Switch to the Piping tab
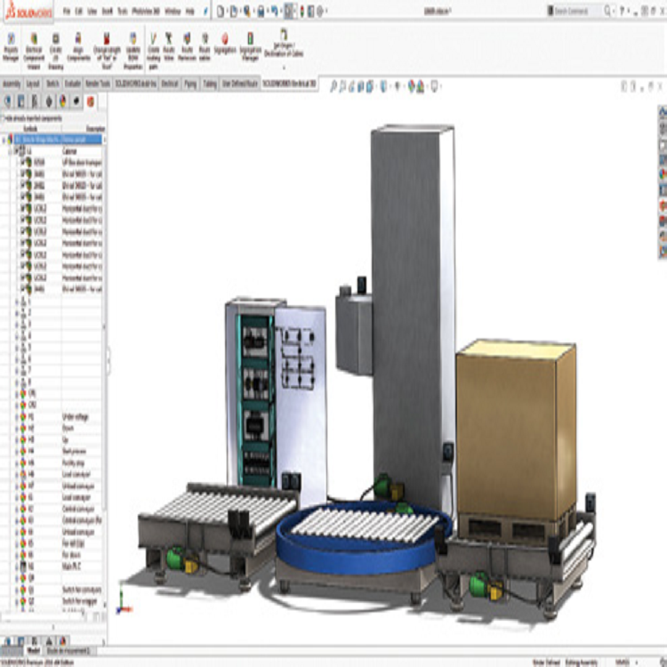 pos(190,82)
